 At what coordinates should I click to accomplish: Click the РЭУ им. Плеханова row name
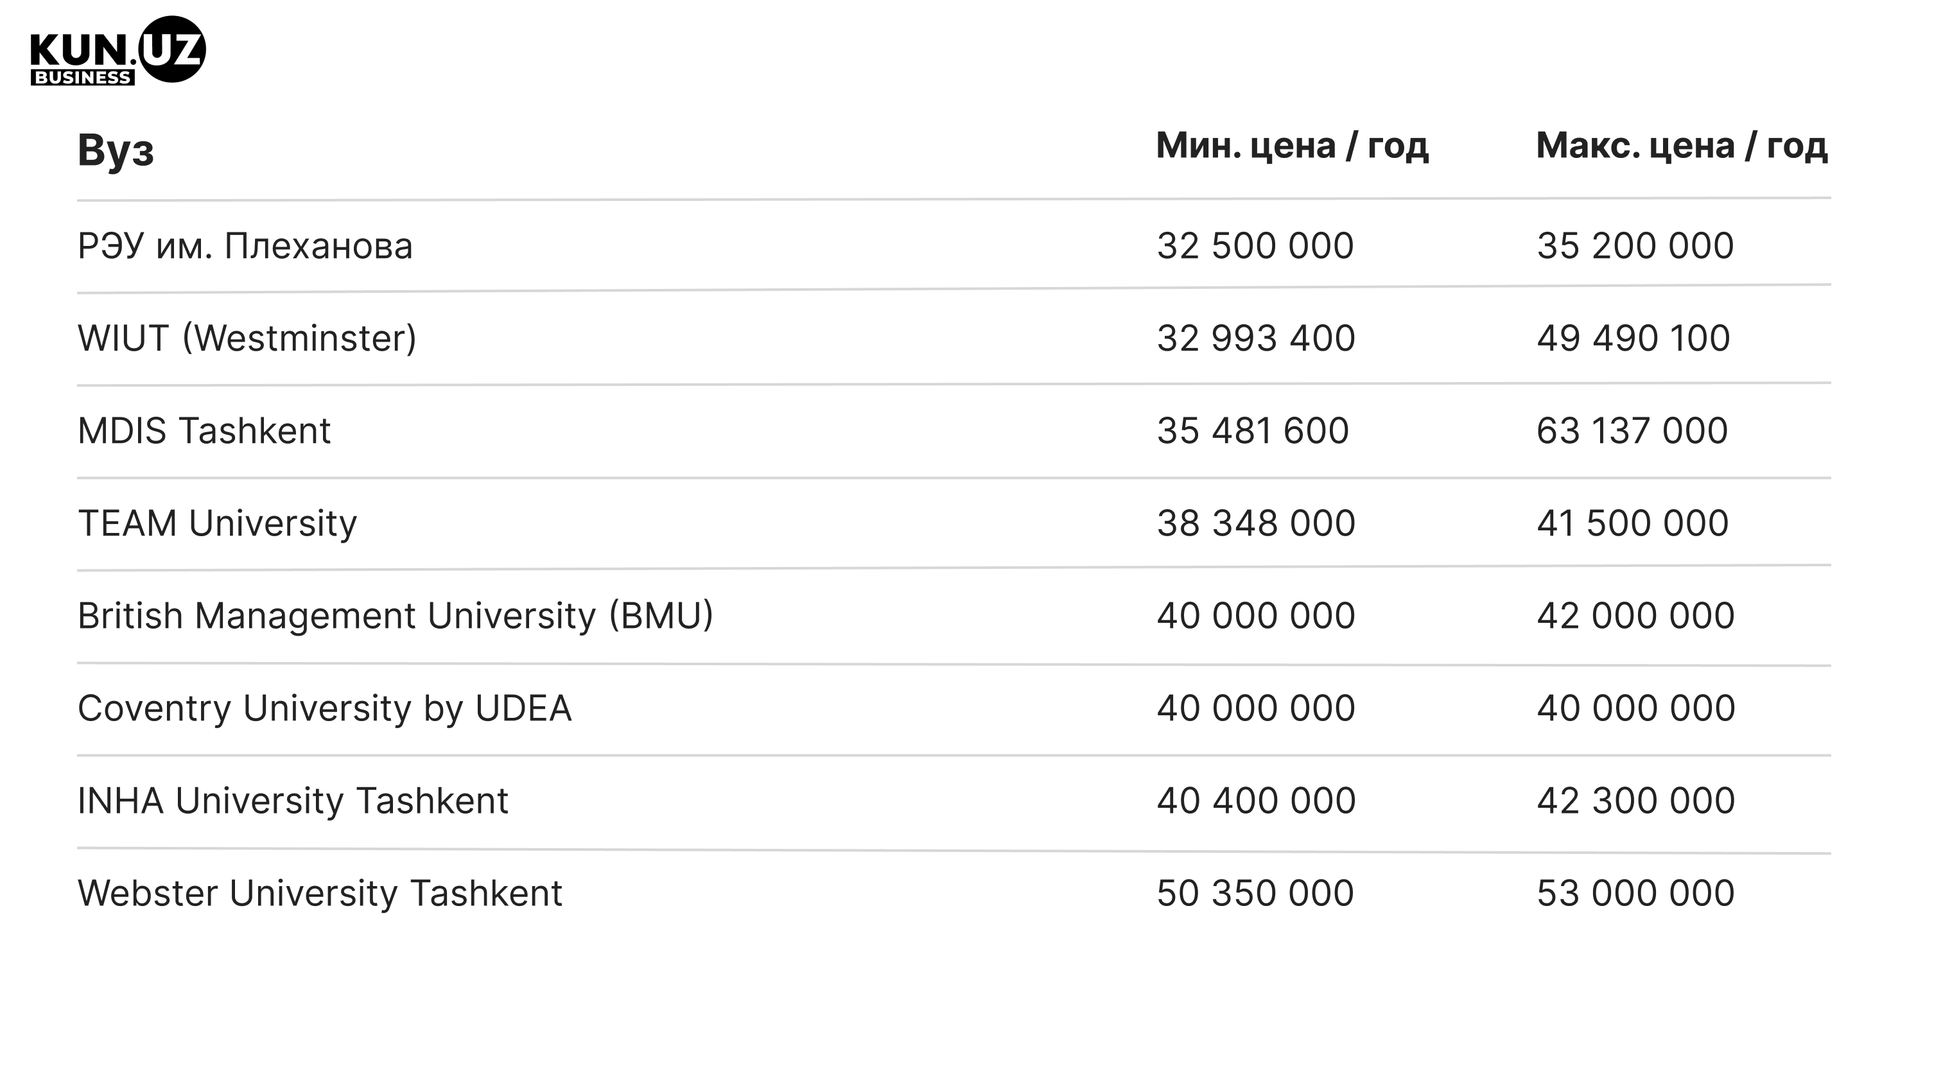click(245, 246)
